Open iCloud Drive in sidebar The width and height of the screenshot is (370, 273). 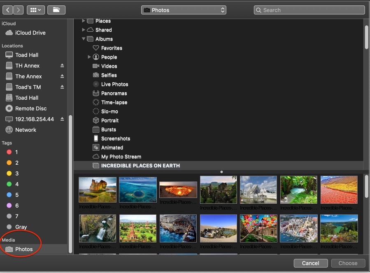pos(30,33)
